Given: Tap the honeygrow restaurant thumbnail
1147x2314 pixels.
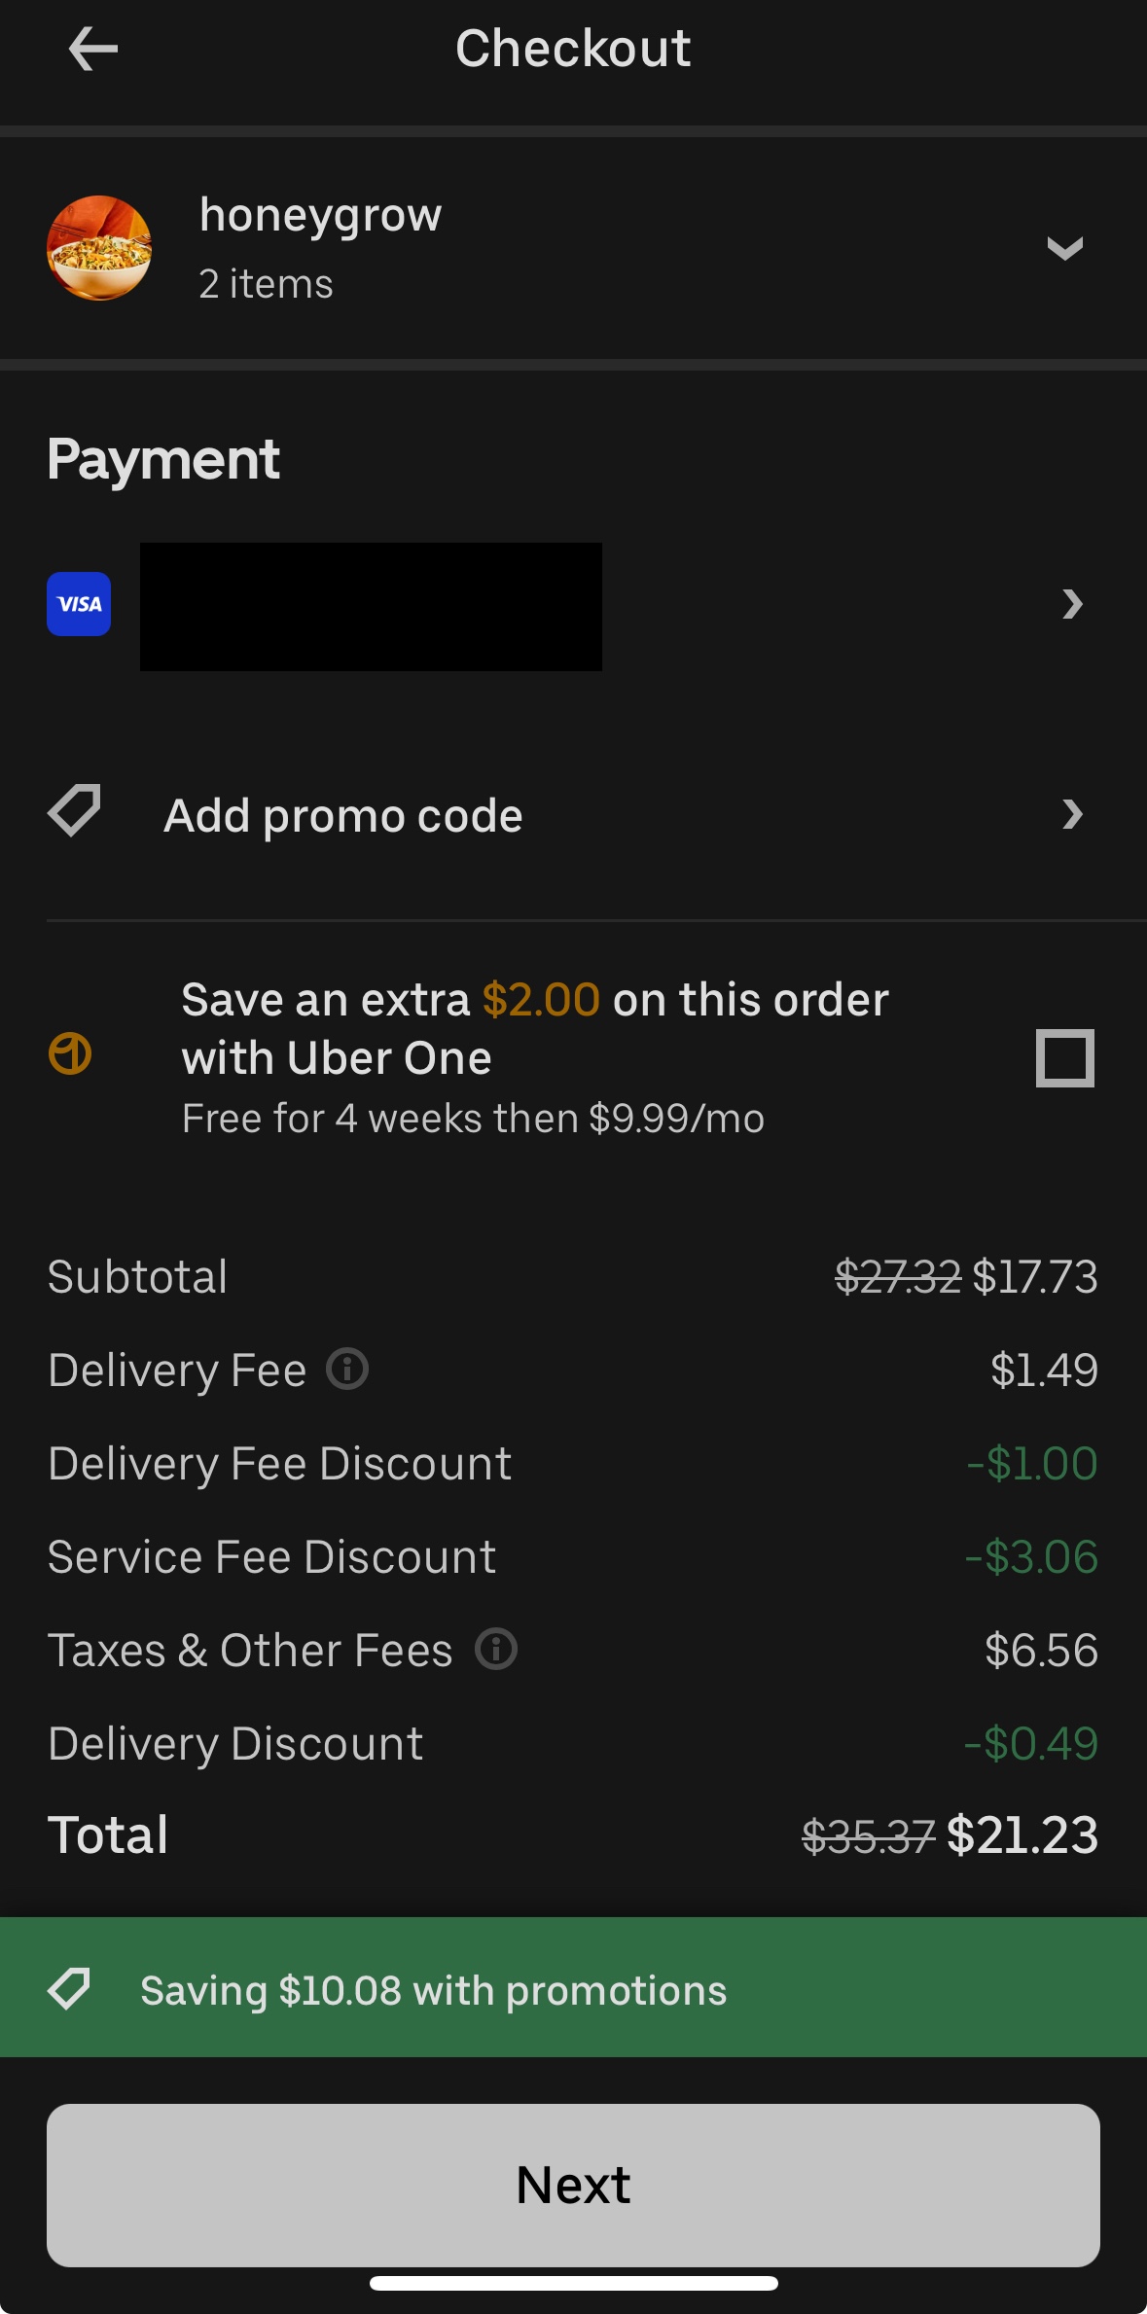Looking at the screenshot, I should (99, 248).
